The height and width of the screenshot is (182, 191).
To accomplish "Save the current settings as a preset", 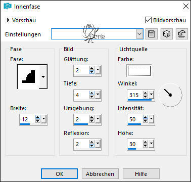I will point(152,34).
